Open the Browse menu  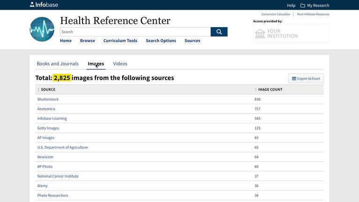click(87, 41)
